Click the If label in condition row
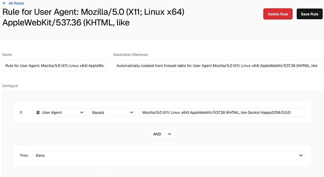This screenshot has height=177, width=324. [21, 112]
